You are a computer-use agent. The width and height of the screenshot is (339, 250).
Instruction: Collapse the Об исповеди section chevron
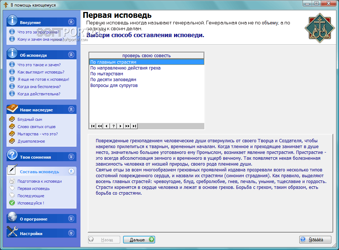point(71,55)
